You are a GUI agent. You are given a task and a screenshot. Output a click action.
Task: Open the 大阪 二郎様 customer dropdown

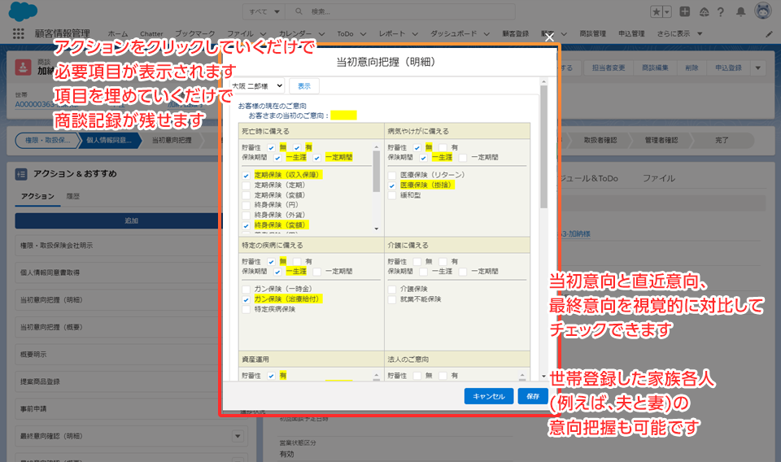256,85
